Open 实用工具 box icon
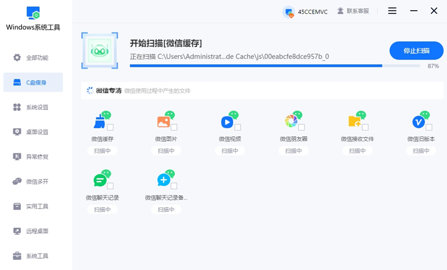447x270 pixels. [17, 206]
